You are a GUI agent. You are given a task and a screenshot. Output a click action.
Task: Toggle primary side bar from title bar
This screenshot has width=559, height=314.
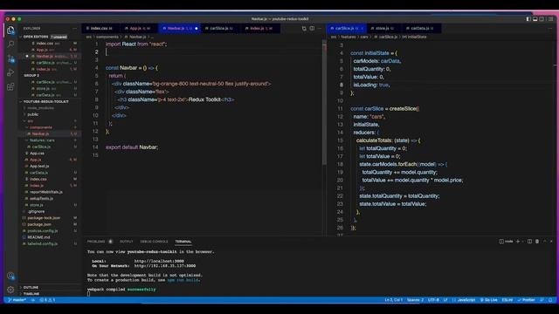tap(528, 19)
